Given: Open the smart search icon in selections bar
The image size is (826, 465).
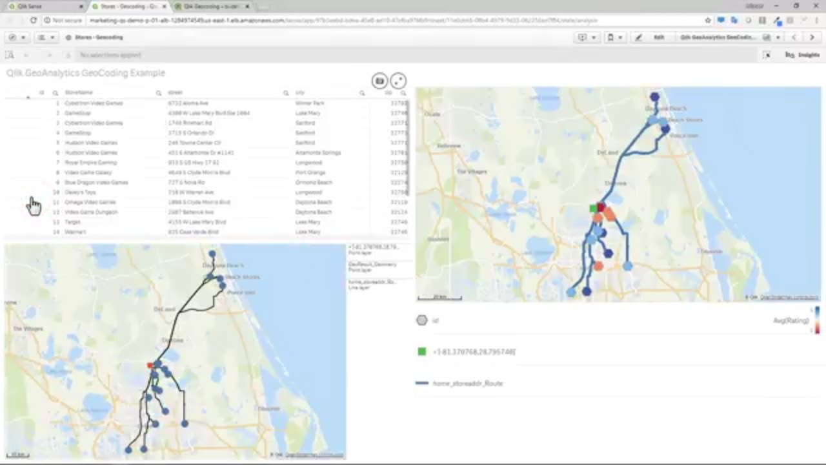Looking at the screenshot, I should tap(10, 55).
